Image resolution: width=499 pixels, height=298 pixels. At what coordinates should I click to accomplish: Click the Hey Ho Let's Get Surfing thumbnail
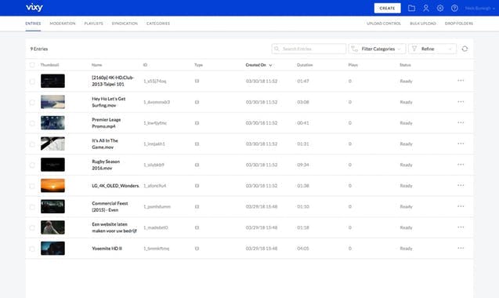pyautogui.click(x=52, y=102)
